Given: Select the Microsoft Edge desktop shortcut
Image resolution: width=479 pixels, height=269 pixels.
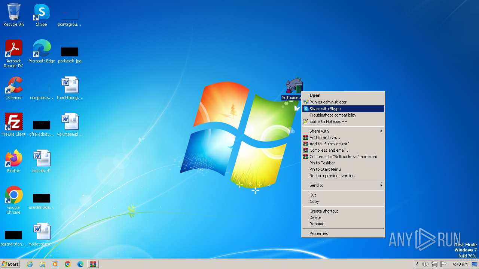Looking at the screenshot, I should point(42,52).
